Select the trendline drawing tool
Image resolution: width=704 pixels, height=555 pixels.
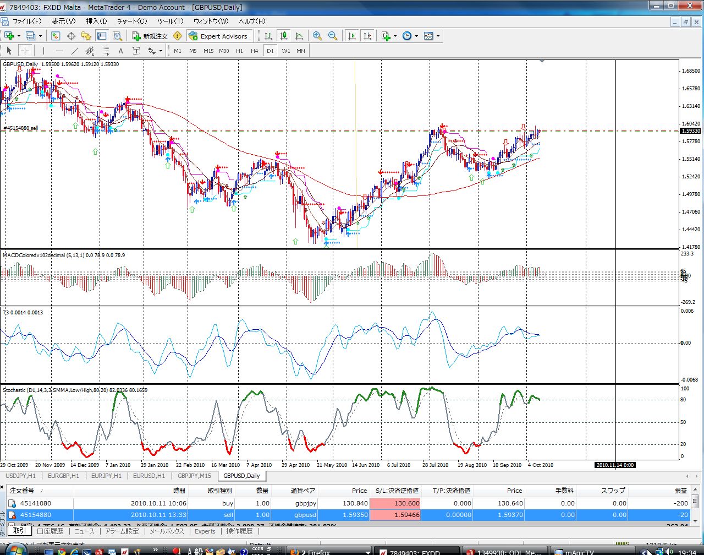(75, 51)
